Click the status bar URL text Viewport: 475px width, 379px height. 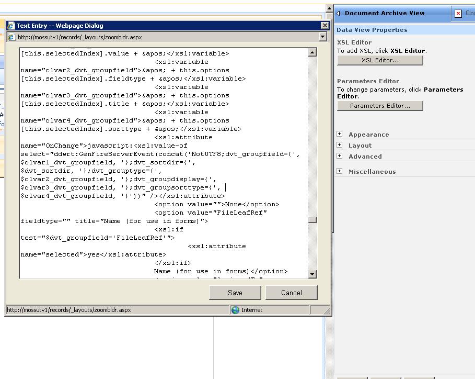tap(69, 310)
